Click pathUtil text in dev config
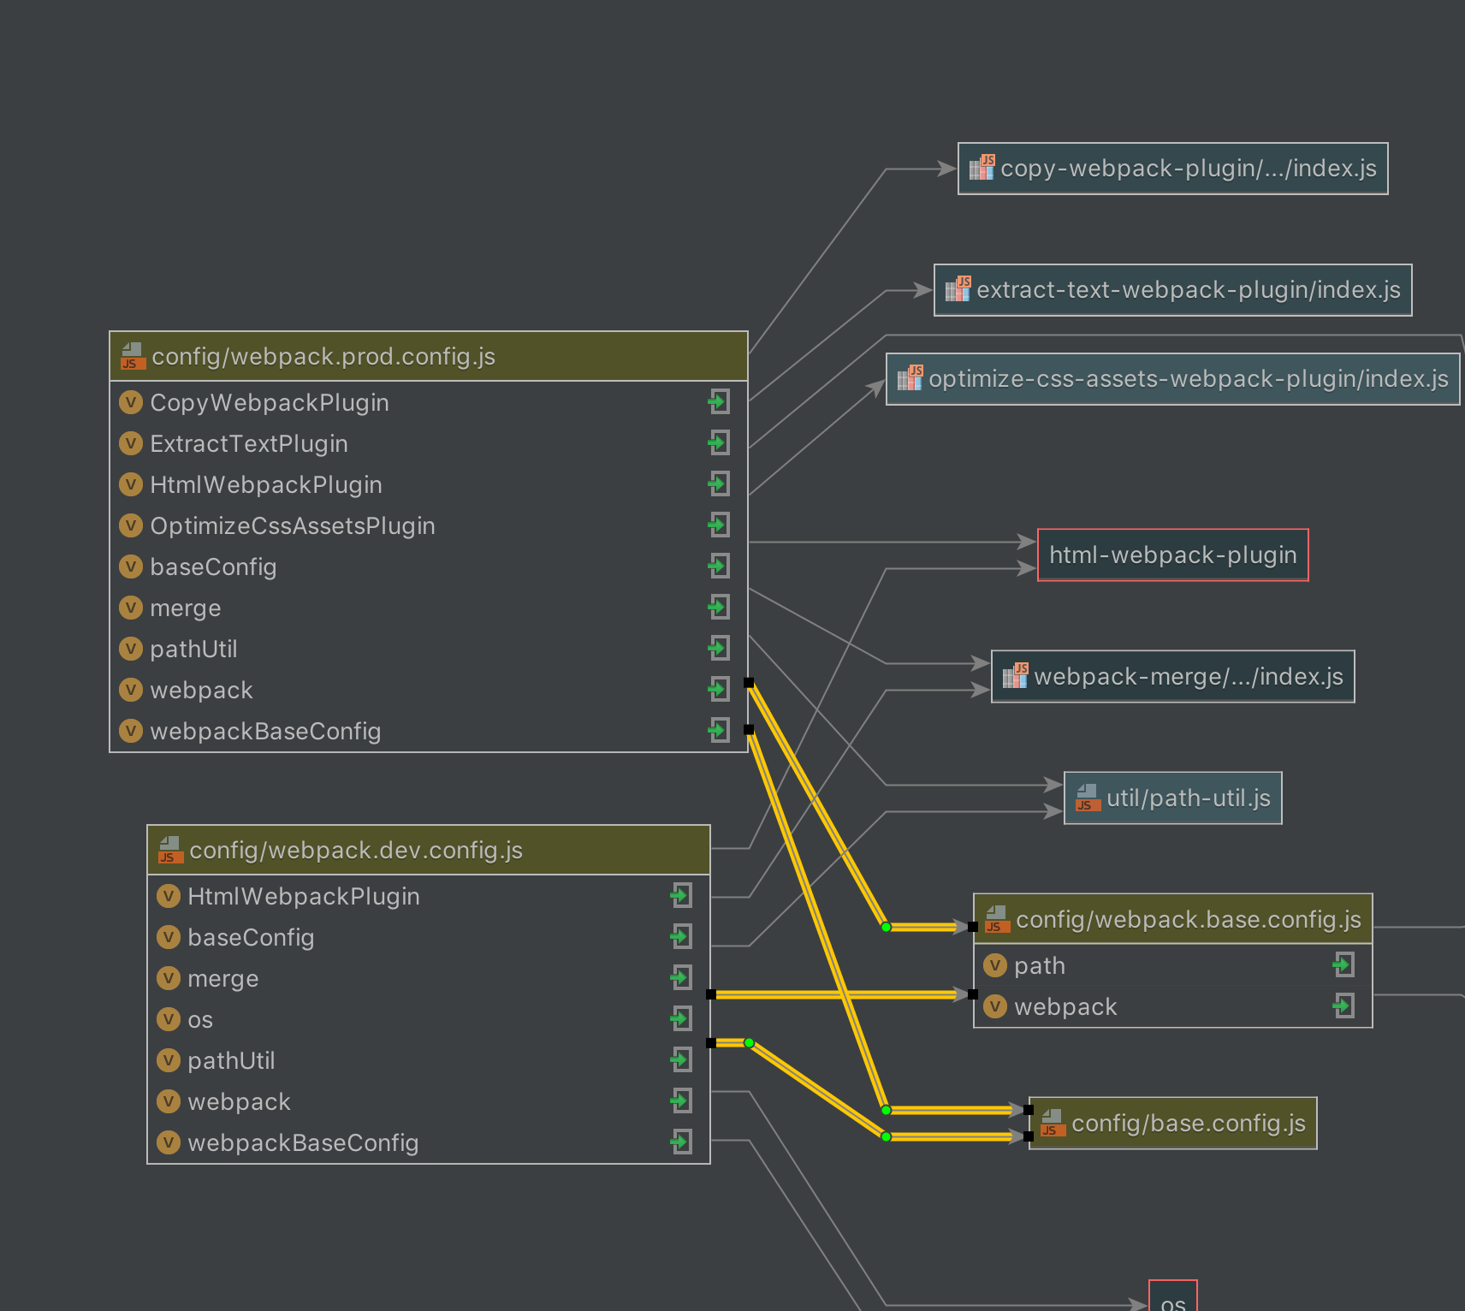 [231, 1060]
